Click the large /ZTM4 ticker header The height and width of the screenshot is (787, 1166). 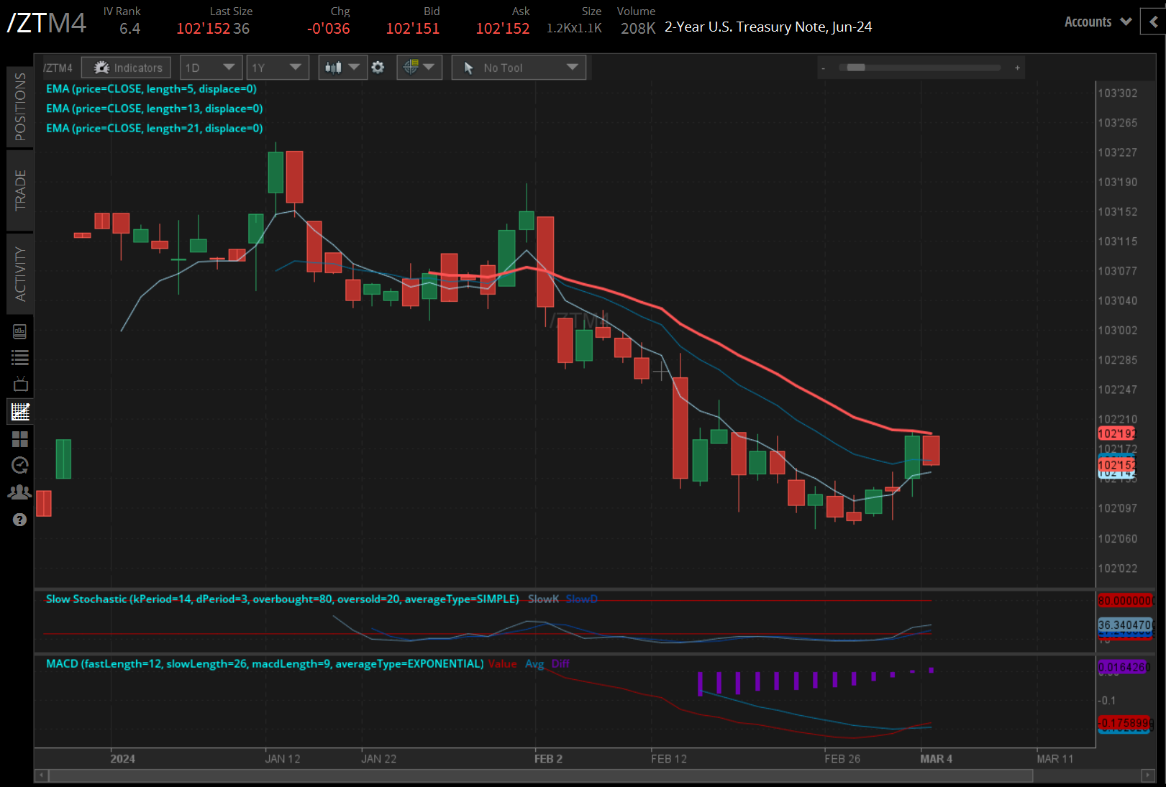coord(47,23)
